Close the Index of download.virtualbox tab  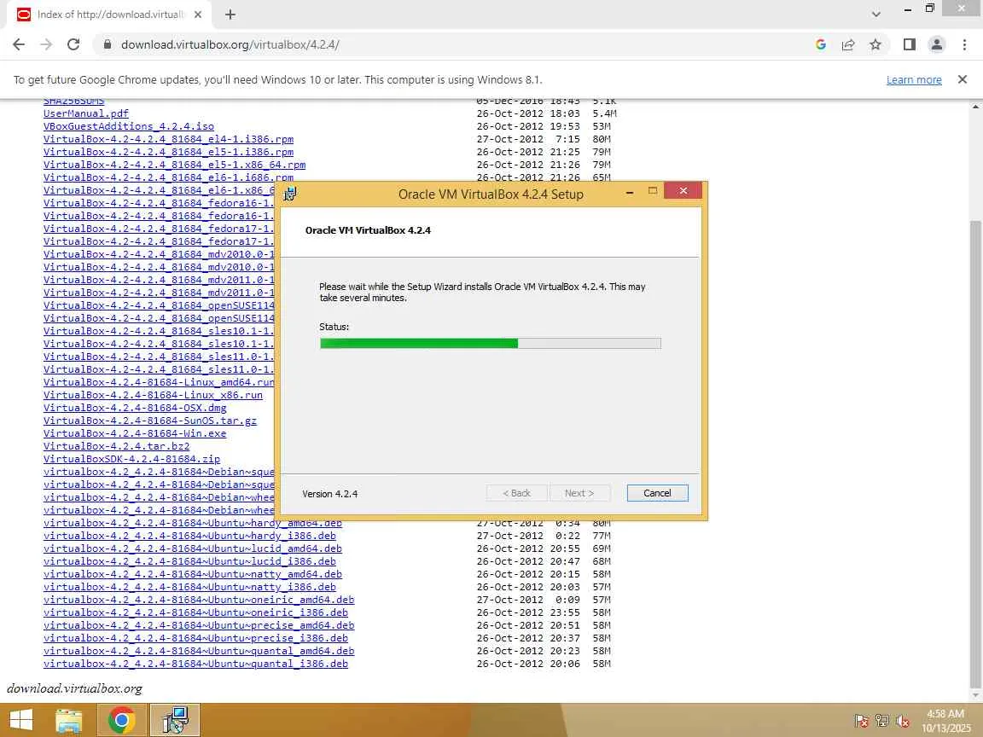197,15
